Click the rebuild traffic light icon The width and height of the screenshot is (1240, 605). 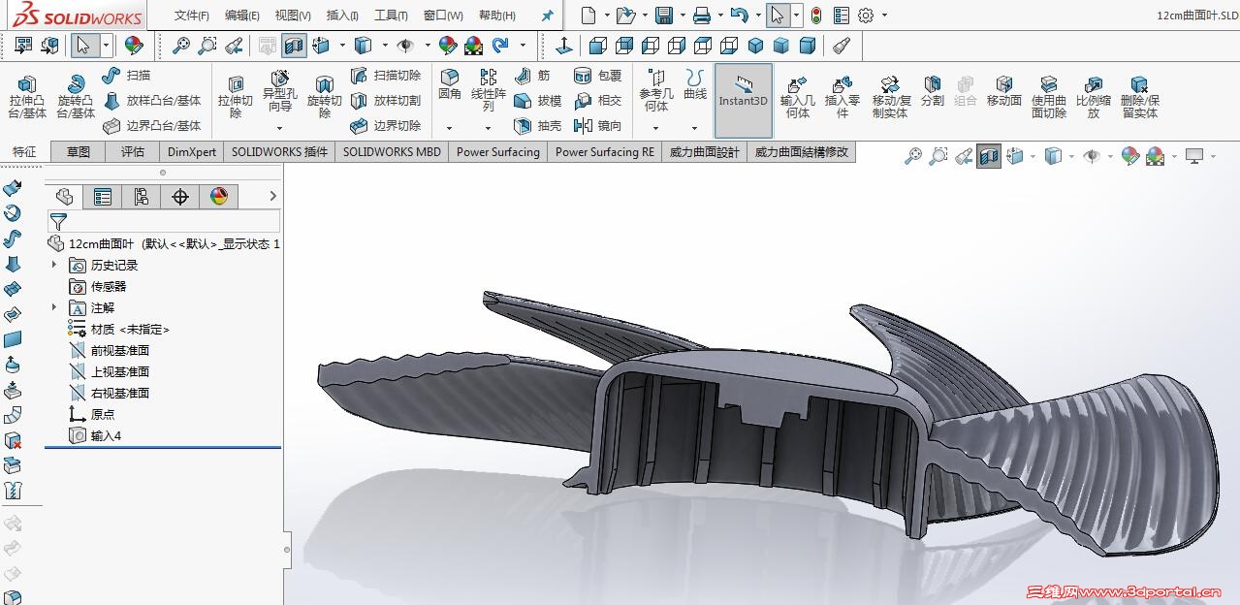816,16
